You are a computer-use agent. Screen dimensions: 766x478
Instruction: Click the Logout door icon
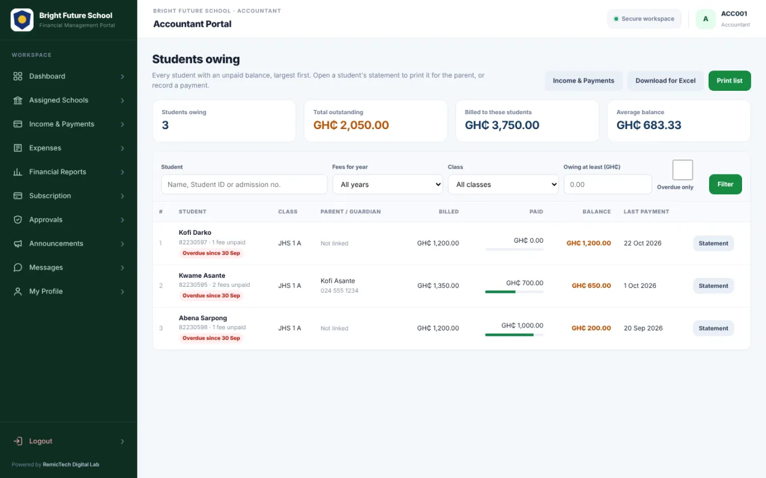point(18,441)
